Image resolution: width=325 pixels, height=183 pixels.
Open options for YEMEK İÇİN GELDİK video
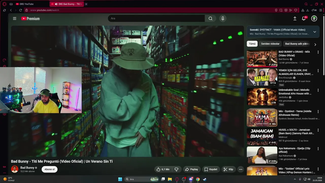318,71
